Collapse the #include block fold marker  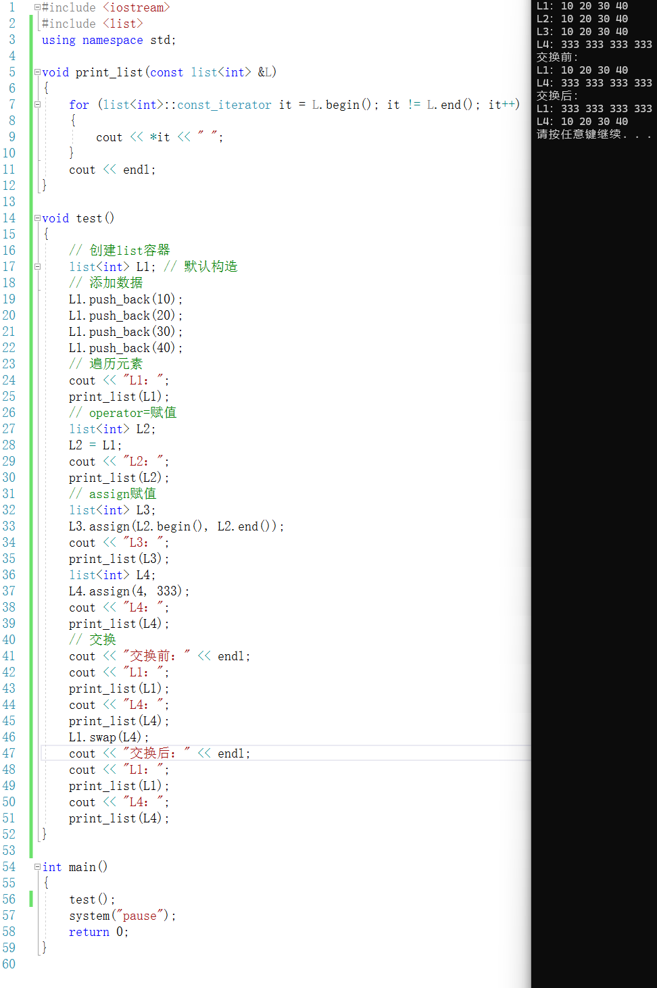(38, 7)
